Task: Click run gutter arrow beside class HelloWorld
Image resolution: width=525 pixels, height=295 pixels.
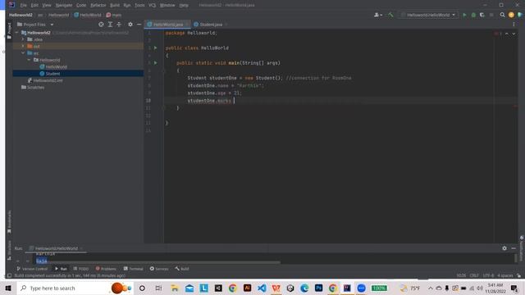Action: pos(155,48)
